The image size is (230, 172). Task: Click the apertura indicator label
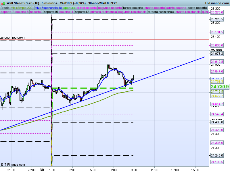click(69, 8)
